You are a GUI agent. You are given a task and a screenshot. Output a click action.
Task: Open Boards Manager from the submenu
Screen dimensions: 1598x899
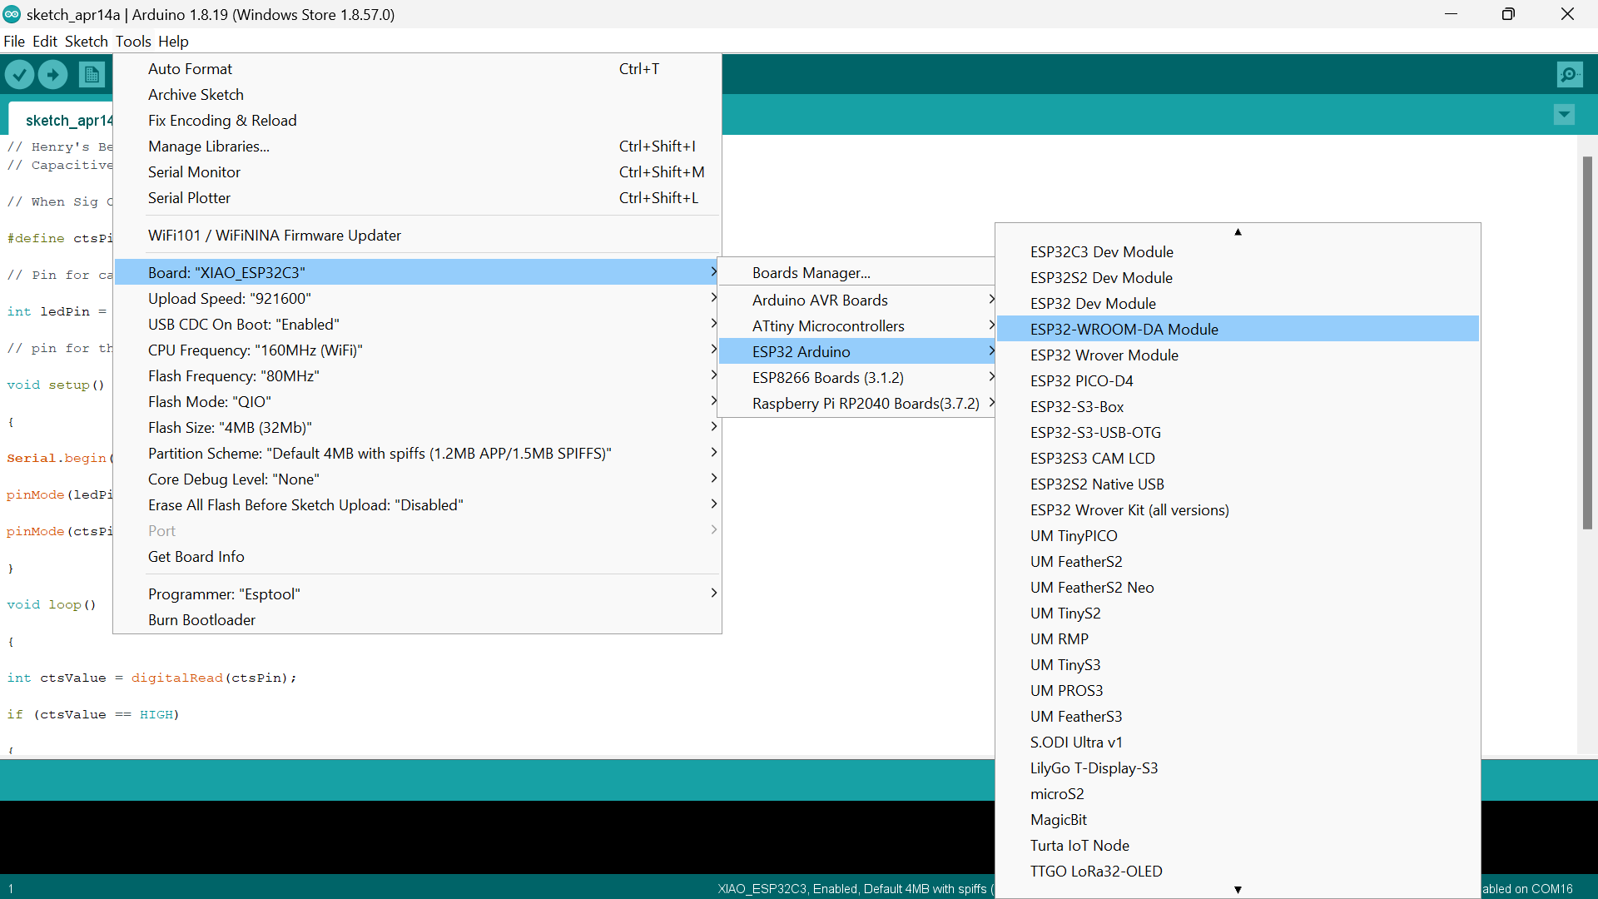point(811,272)
